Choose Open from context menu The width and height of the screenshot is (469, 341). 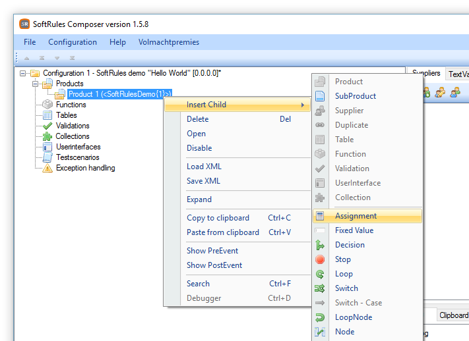[238, 134]
